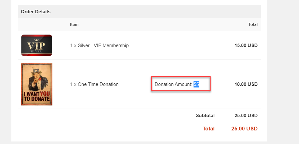The width and height of the screenshot is (299, 144).
Task: Click the crown on the VIP card image
Action: click(36, 40)
